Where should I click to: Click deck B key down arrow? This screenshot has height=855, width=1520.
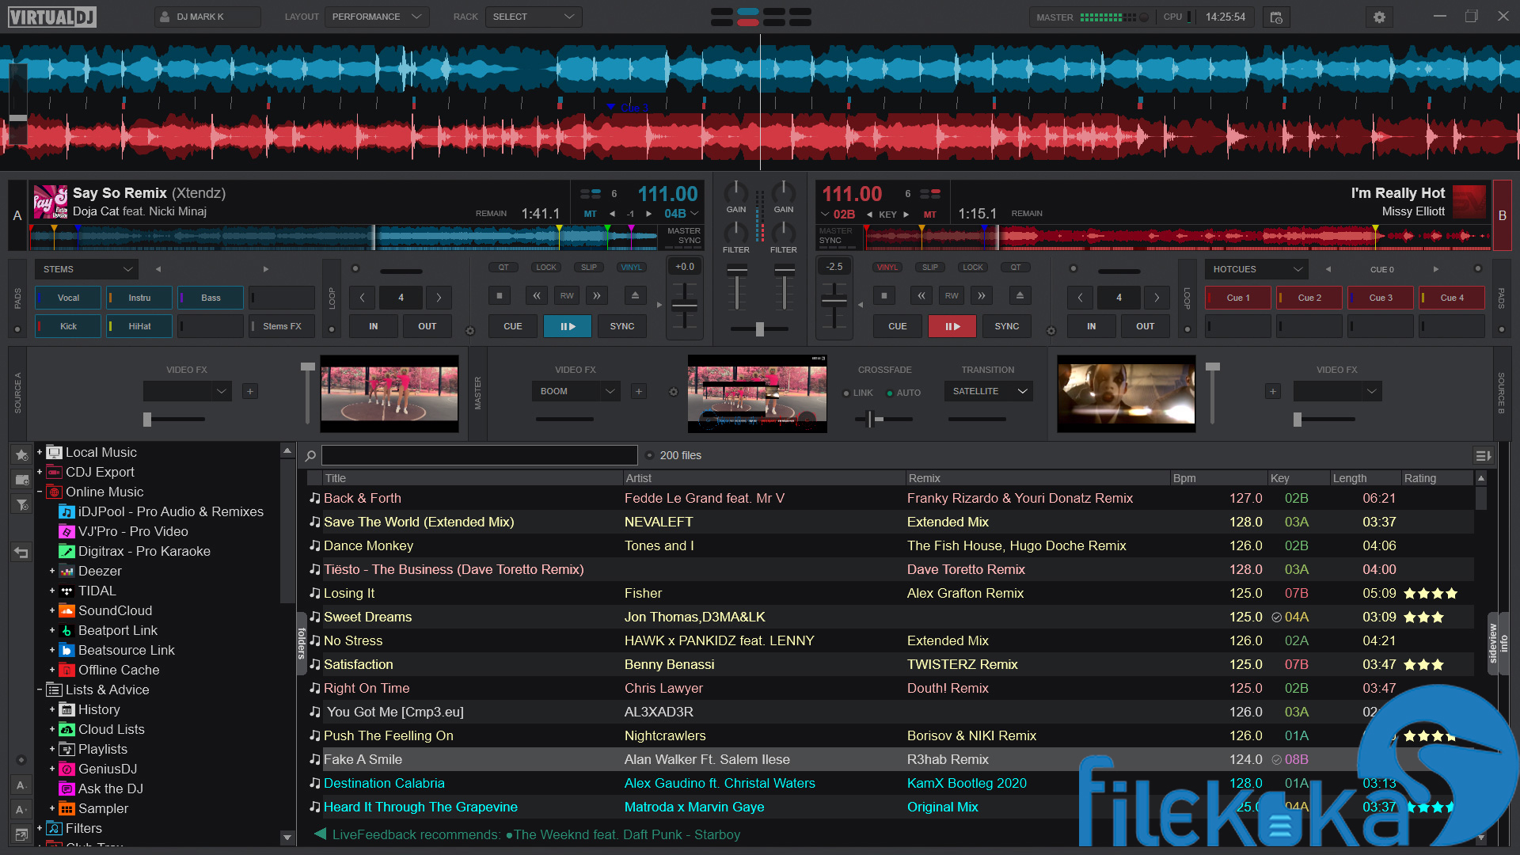click(870, 215)
